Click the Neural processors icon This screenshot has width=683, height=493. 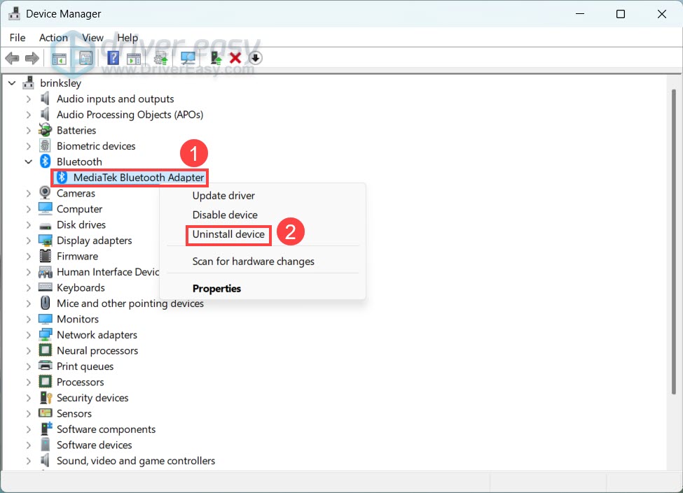(45, 350)
